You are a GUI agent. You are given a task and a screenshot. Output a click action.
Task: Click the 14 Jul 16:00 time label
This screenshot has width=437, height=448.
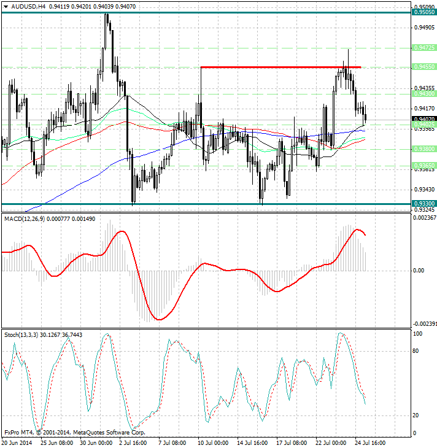point(253,443)
